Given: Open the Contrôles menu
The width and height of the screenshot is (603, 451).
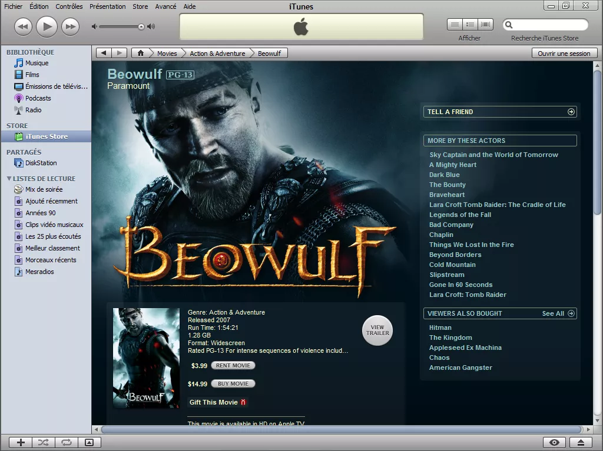Looking at the screenshot, I should [69, 6].
